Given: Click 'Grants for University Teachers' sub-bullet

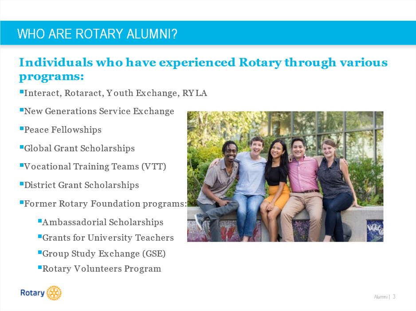Looking at the screenshot, I should click(108, 238).
